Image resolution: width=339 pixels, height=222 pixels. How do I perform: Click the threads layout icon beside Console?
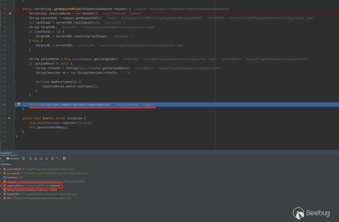tap(24, 159)
